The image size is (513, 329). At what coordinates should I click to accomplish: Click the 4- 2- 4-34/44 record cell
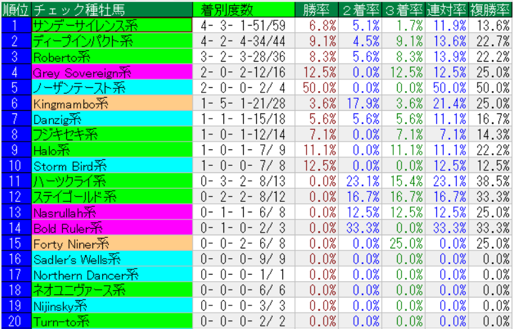click(x=244, y=41)
